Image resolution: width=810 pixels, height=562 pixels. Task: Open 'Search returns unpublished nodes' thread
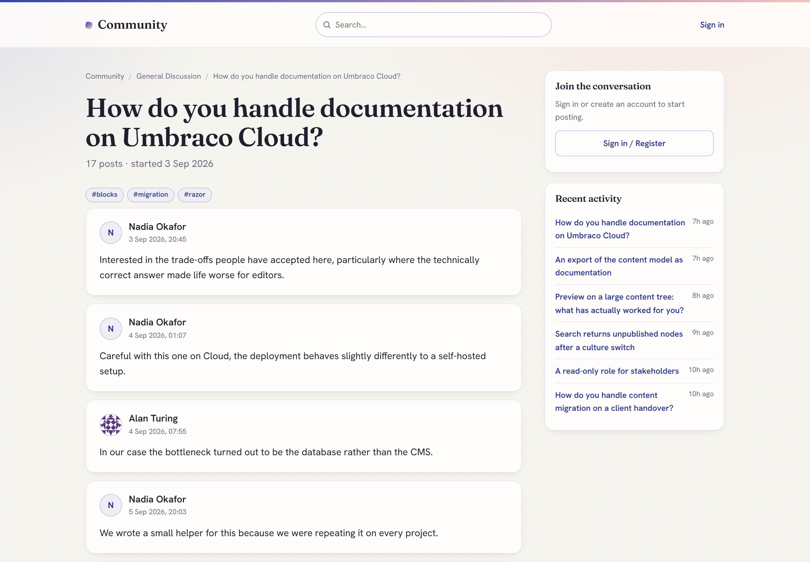[x=618, y=340]
